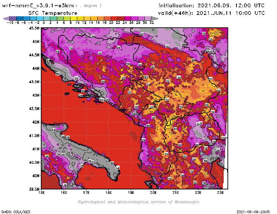The width and height of the screenshot is (277, 214).
Task: Click the '12' tick label on color bar
Action: click(x=84, y=23)
